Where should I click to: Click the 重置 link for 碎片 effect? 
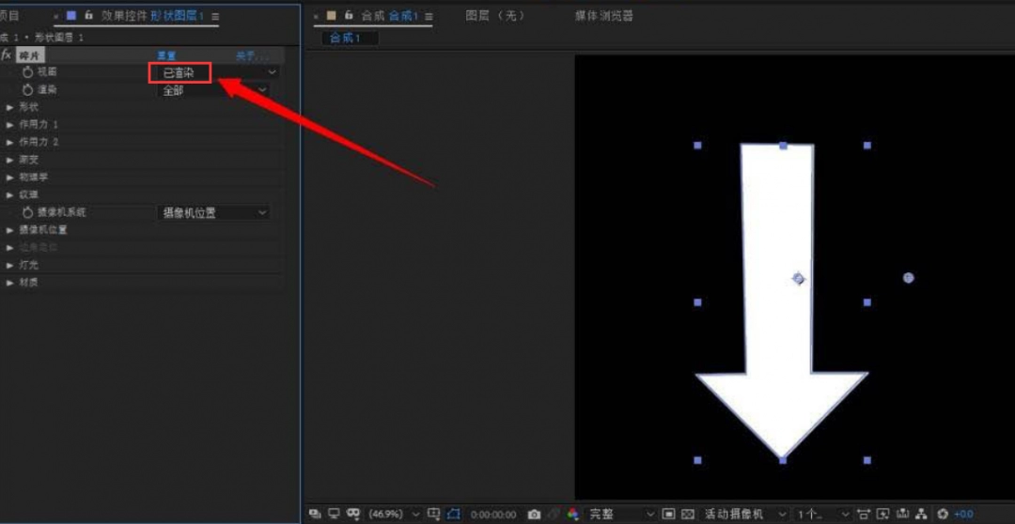pos(166,56)
